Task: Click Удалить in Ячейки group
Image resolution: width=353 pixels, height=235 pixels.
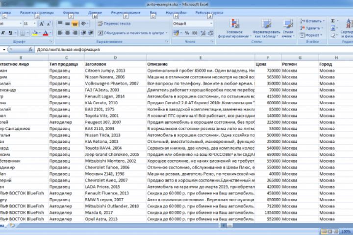Action: tap(310, 28)
